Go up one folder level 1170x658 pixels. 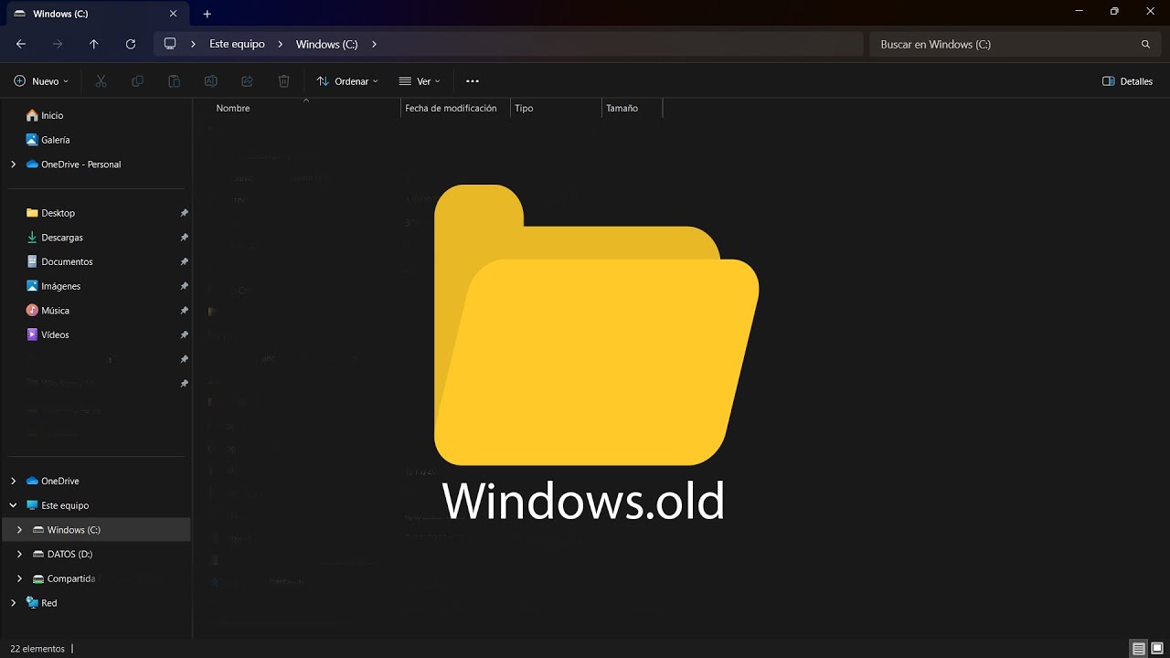pyautogui.click(x=94, y=44)
